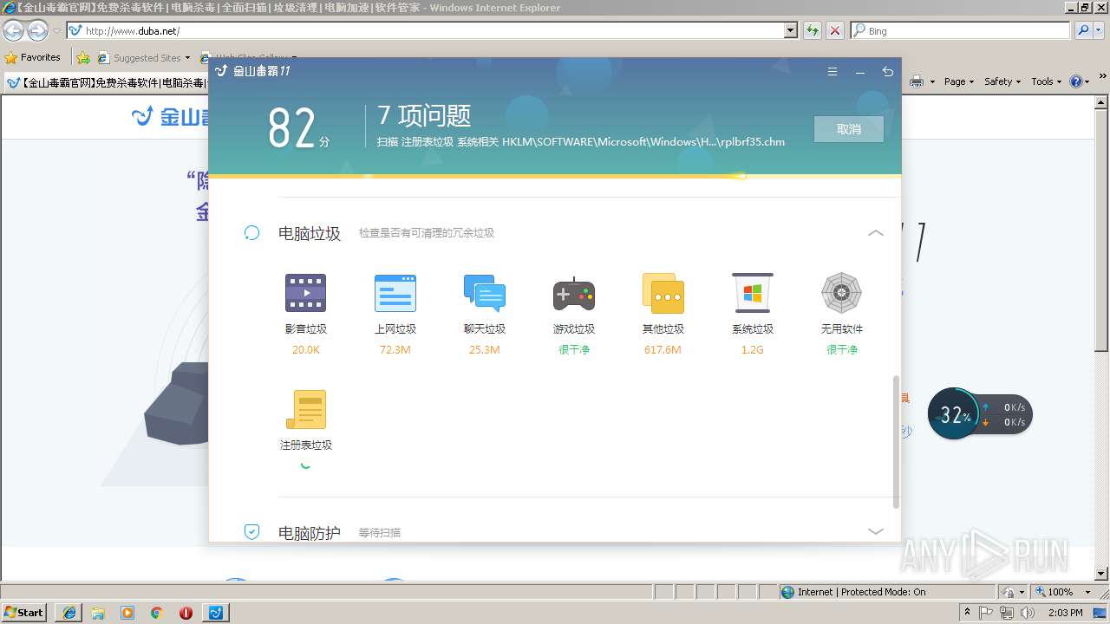Open the IE Help question mark icon
Screen dimensions: 1110x624
(1076, 81)
